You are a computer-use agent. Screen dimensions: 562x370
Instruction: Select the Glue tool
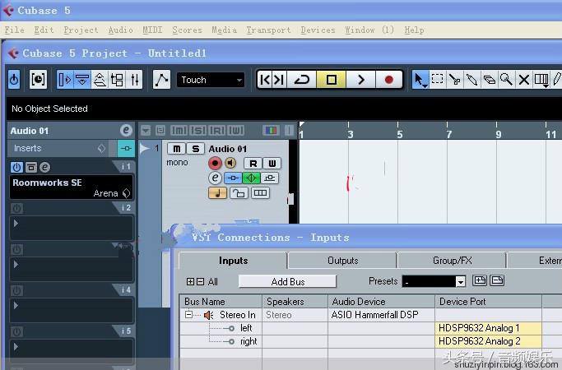coord(471,79)
